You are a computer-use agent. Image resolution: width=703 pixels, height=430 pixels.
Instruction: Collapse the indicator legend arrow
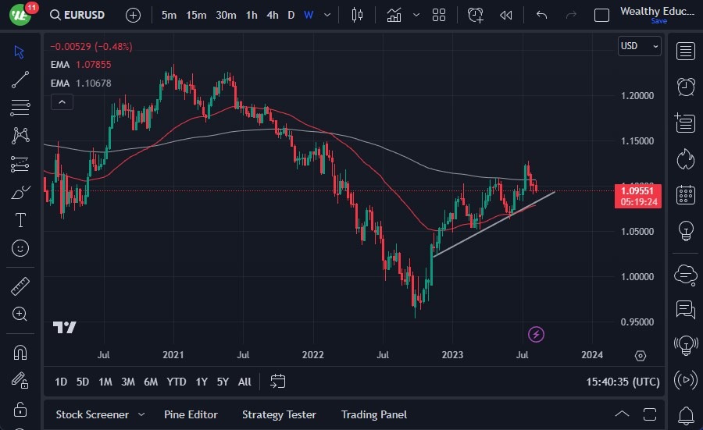point(62,101)
